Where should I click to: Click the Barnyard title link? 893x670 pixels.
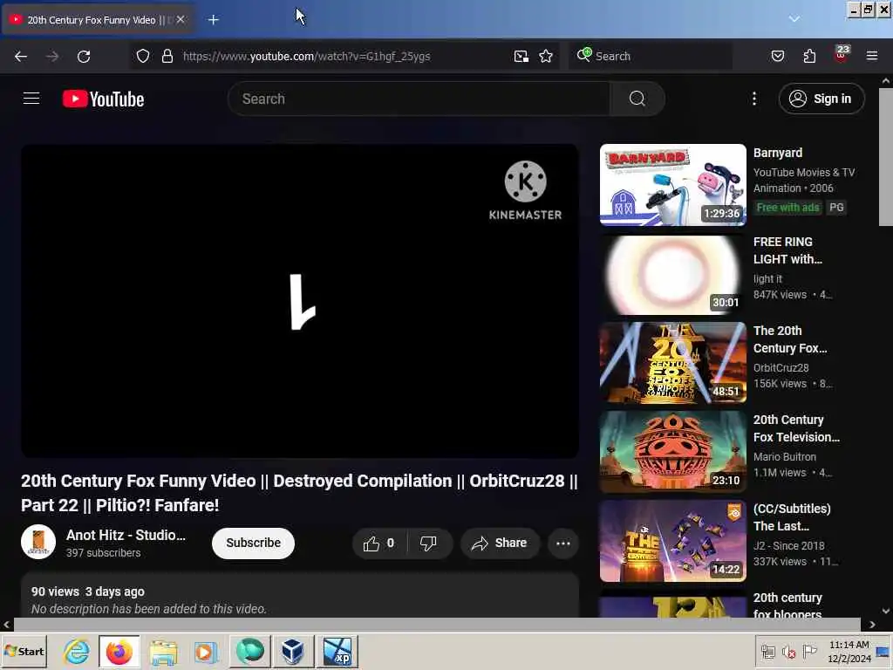tap(778, 153)
